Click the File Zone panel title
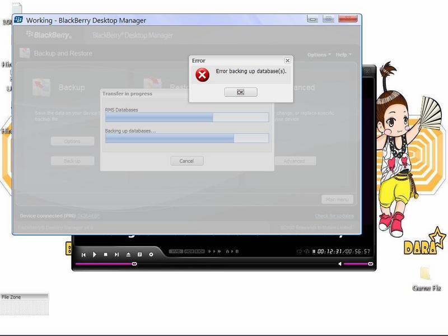 coord(24,297)
